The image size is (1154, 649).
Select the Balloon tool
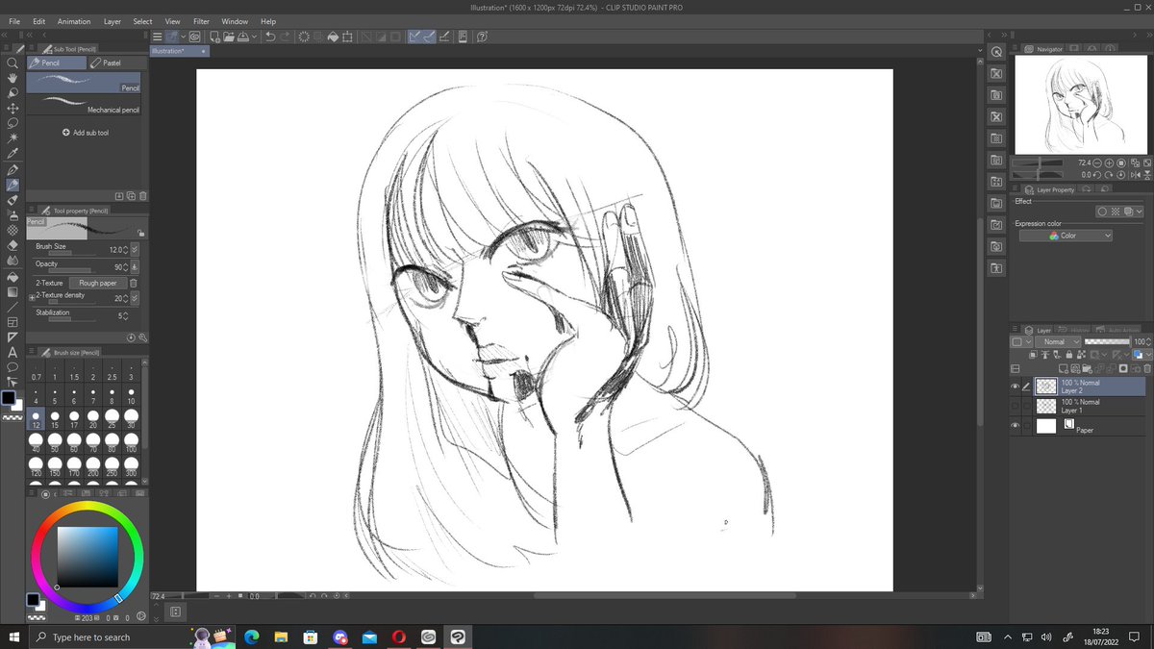click(x=13, y=367)
